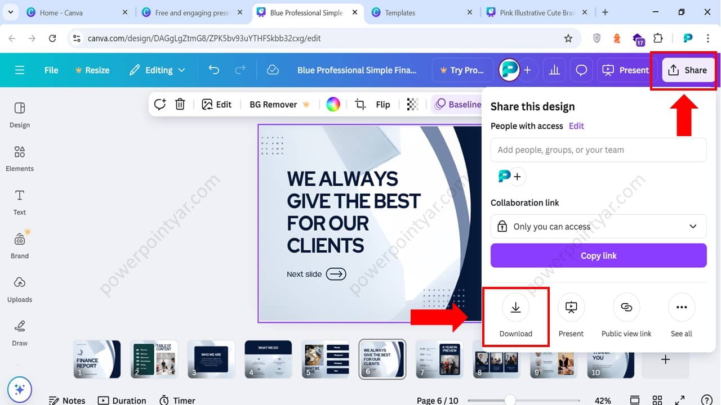Screen dimensions: 721x405
Task: Click the Share button
Action: [x=688, y=70]
